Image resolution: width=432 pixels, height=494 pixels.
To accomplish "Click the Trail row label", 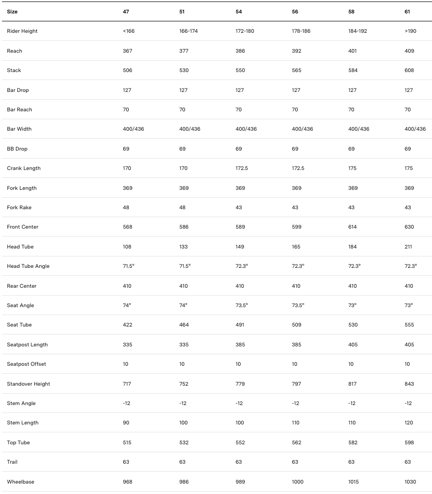I will point(12,462).
